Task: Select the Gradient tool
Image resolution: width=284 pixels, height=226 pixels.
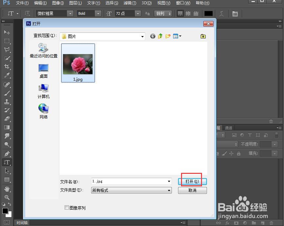Action: click(7, 127)
